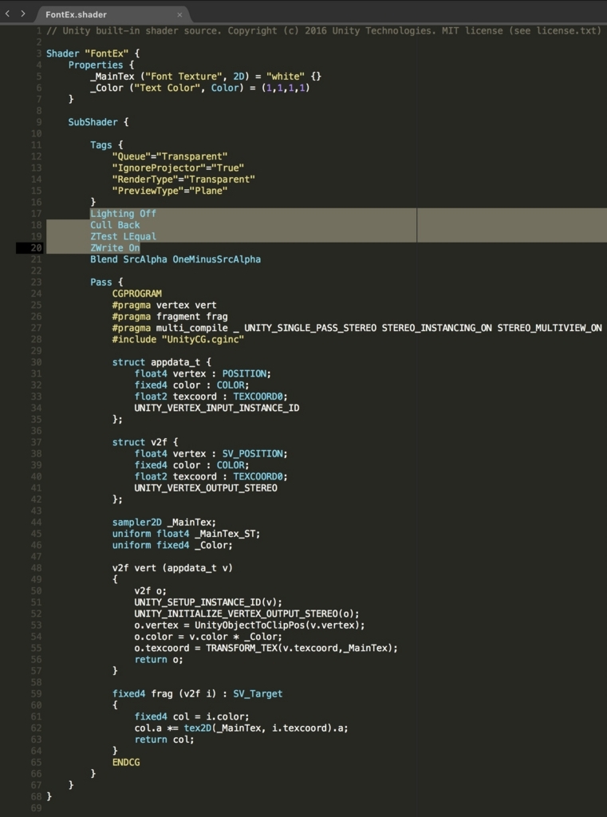Click 'struct appdata_t {' line
The width and height of the screenshot is (607, 817).
coord(161,363)
